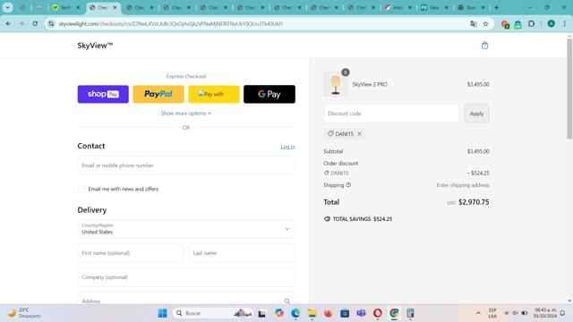Open Task View from the taskbar
This screenshot has height=322, width=573.
[262, 313]
